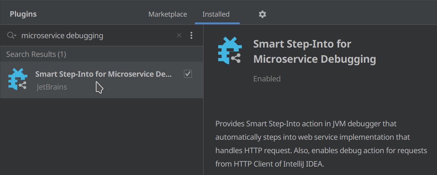Click the plugin description starting "Provides Smart Step-Into"

[321, 144]
